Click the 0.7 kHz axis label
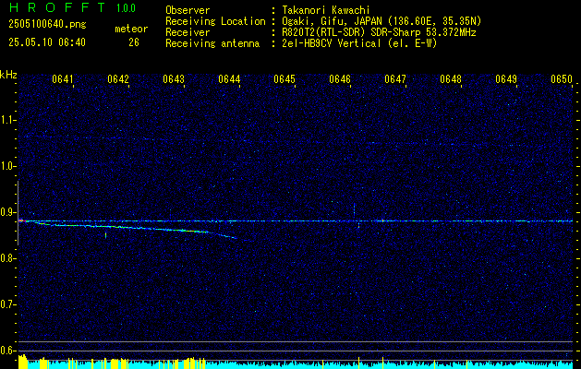This screenshot has width=581, height=369. (x=8, y=304)
